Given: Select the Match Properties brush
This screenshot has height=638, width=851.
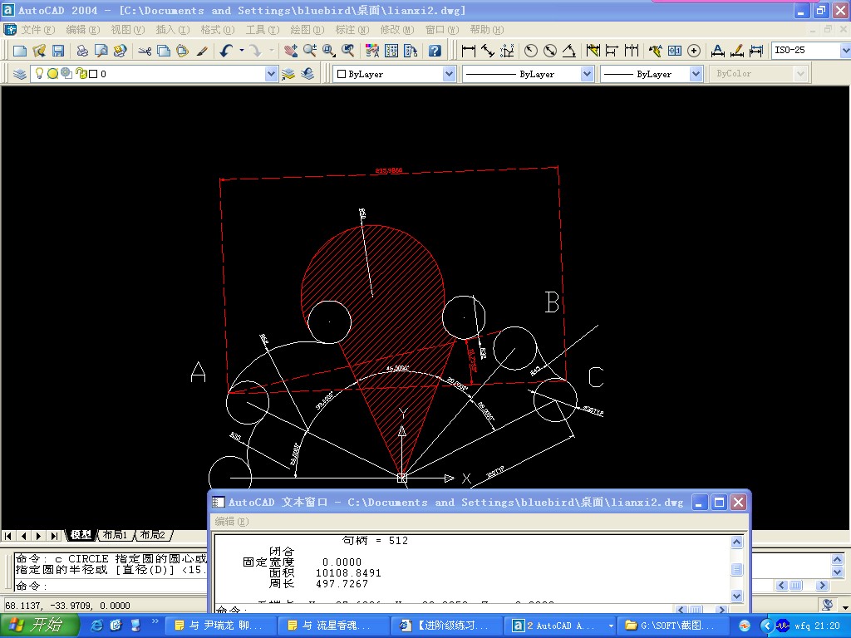Looking at the screenshot, I should point(202,51).
